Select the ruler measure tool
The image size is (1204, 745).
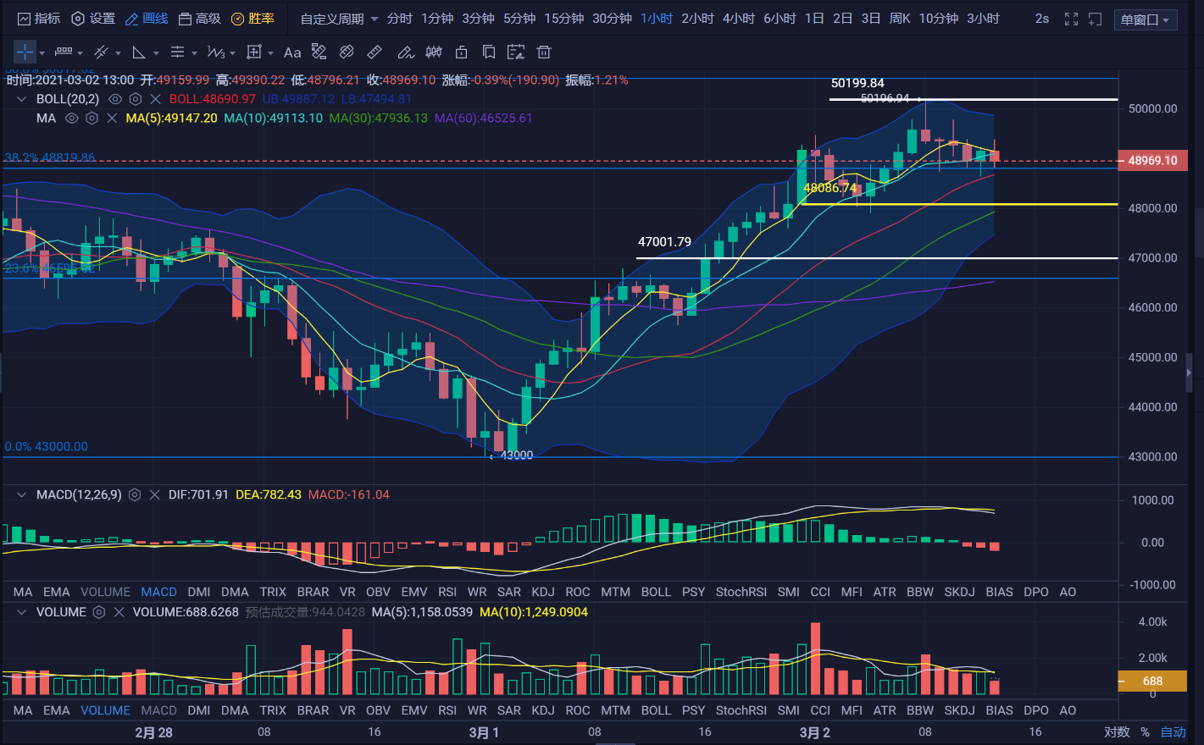375,52
